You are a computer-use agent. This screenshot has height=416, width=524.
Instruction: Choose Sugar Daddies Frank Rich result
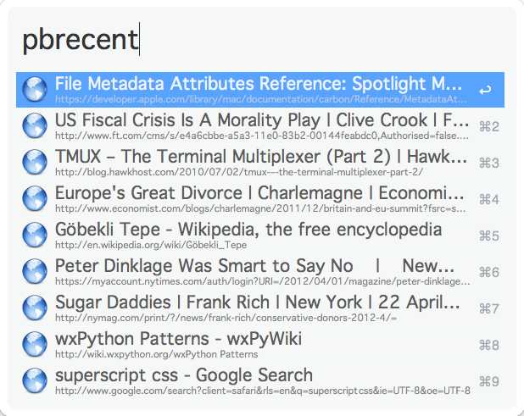260,308
